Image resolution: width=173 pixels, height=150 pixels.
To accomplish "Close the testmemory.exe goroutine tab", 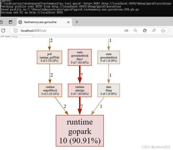I will click(x=68, y=22).
